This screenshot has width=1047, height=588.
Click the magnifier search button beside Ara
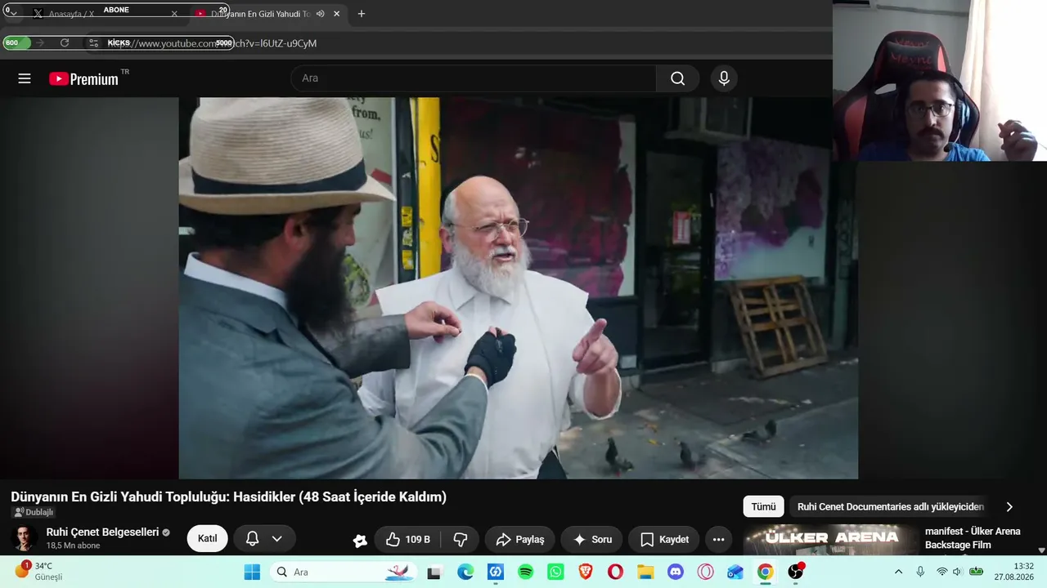(x=677, y=78)
